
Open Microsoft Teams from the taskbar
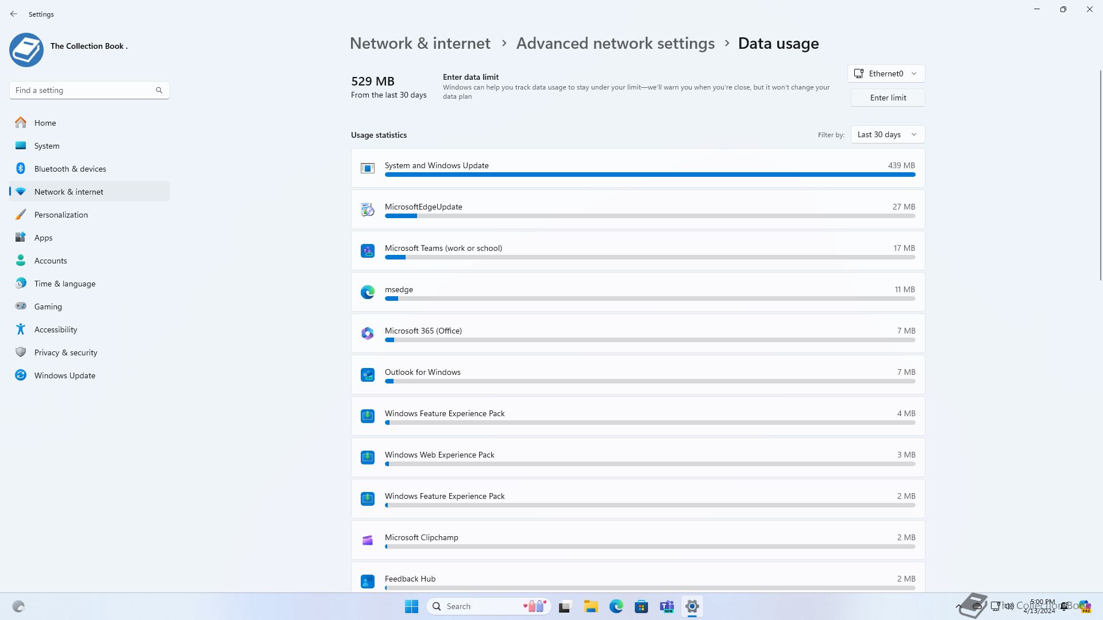pos(667,606)
